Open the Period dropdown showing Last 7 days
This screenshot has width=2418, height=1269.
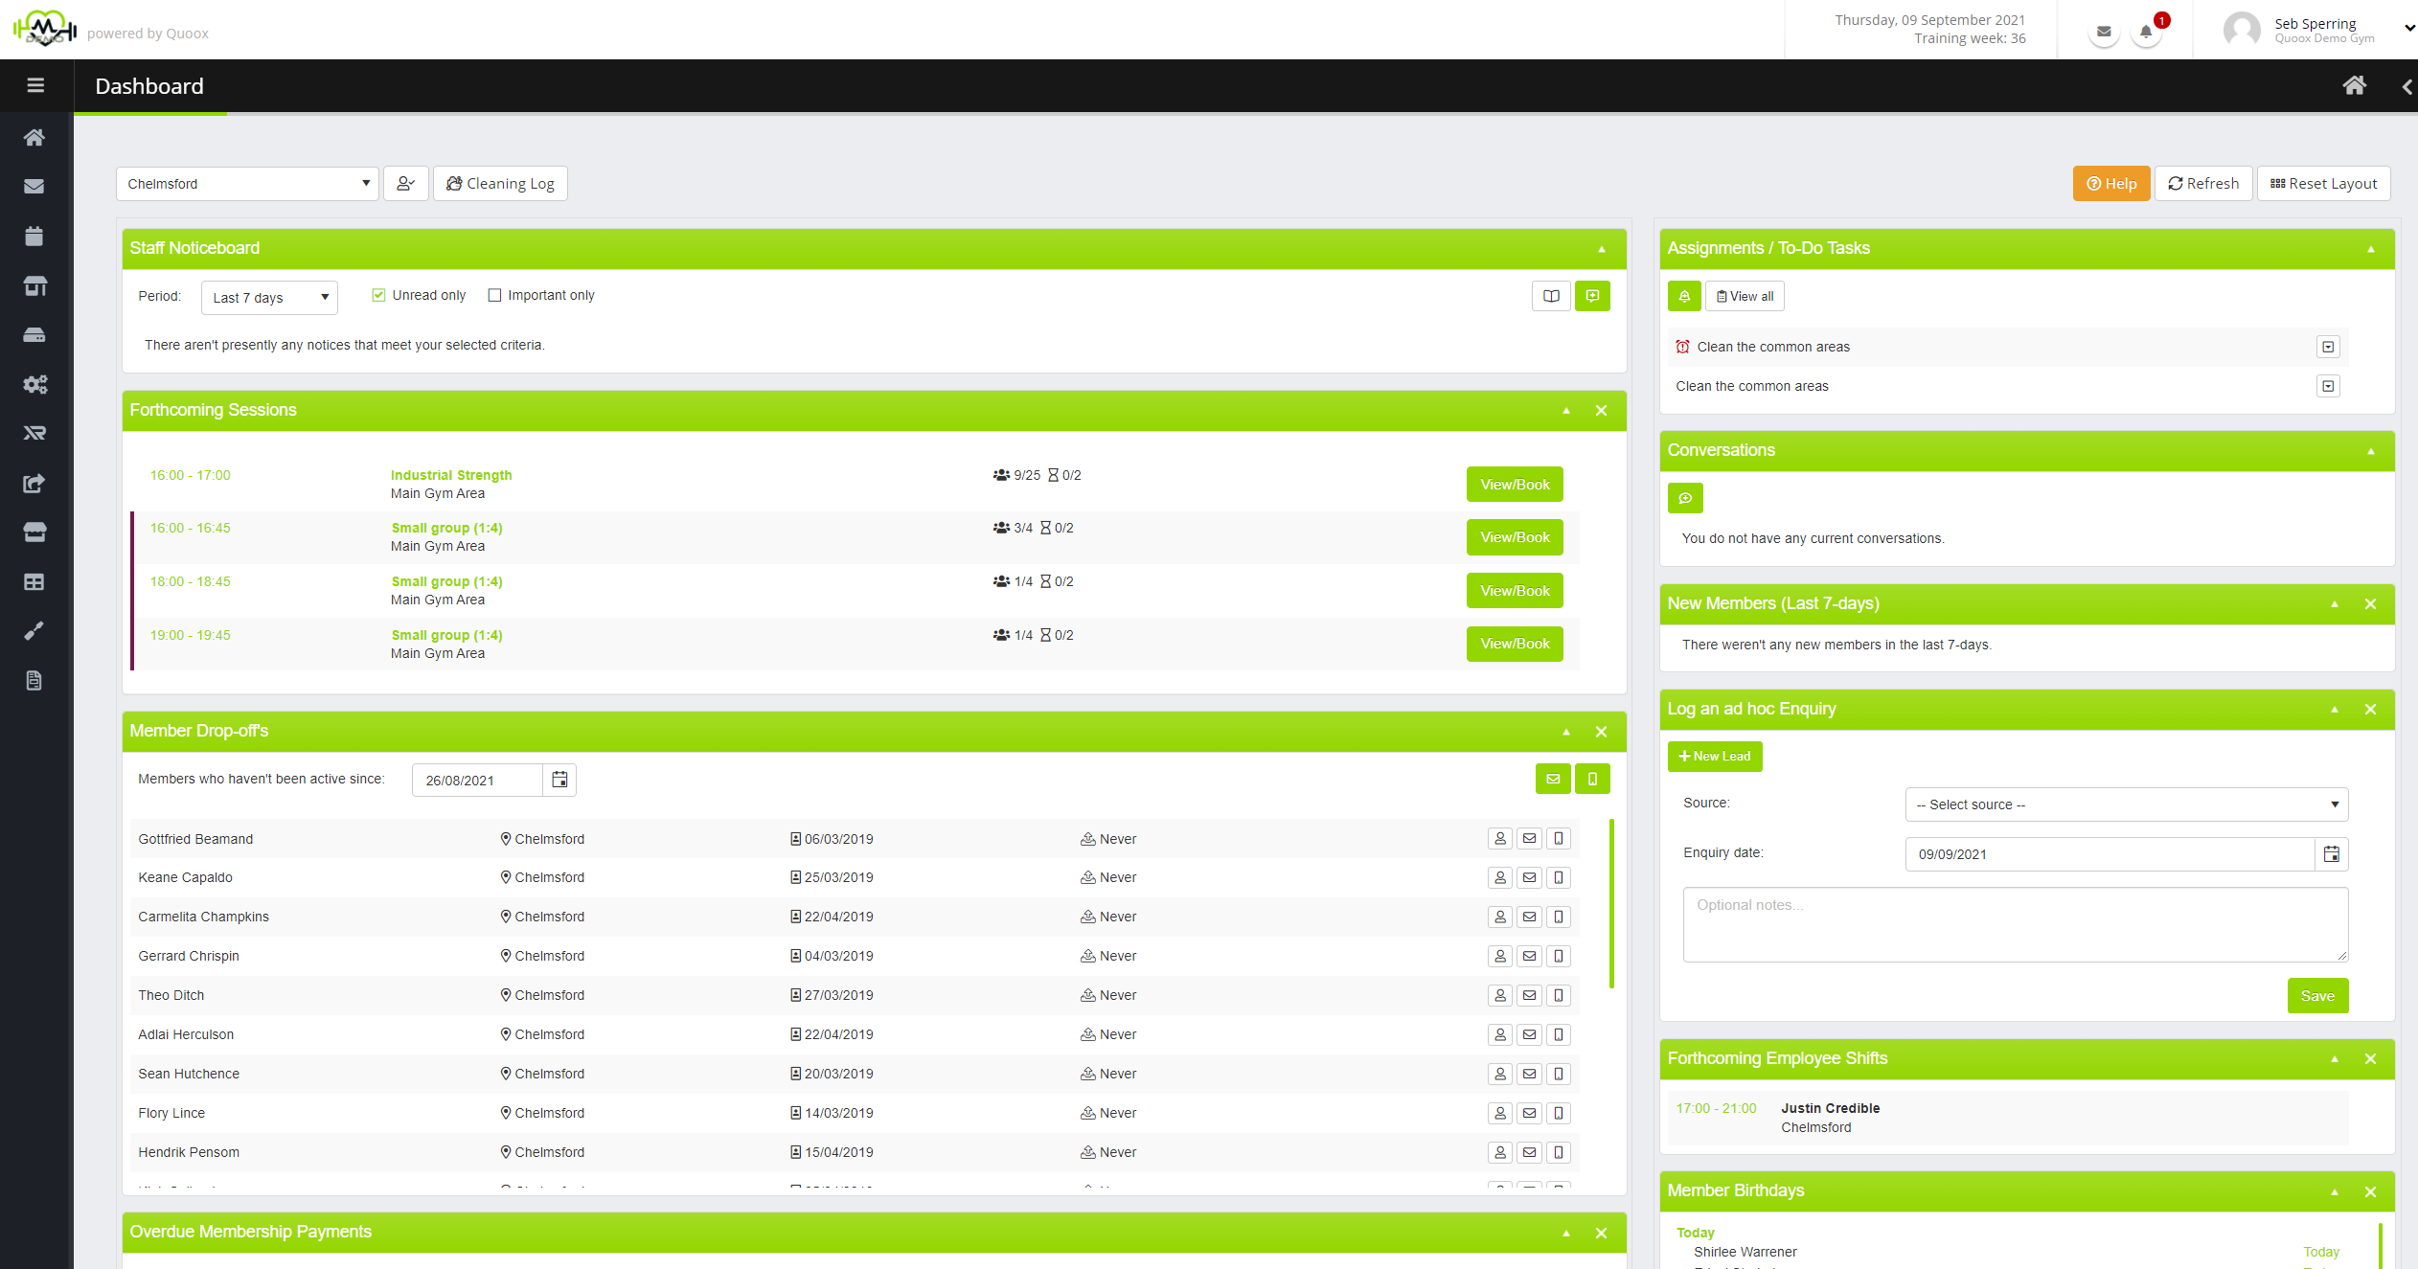tap(268, 298)
